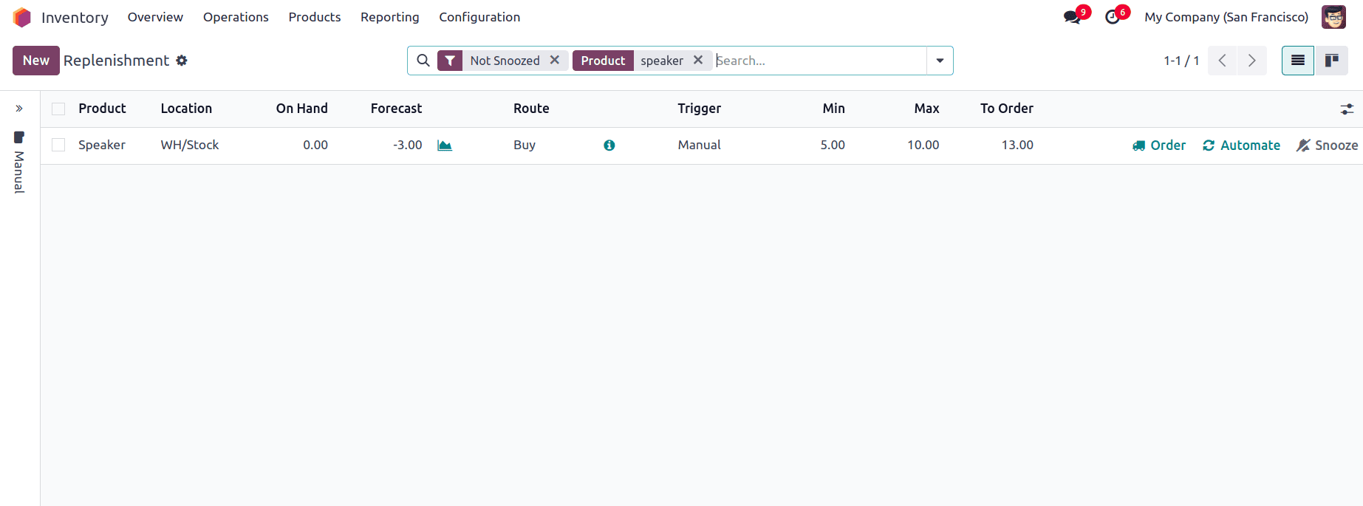Click the Speaker product cell
1363x506 pixels.
(x=102, y=146)
